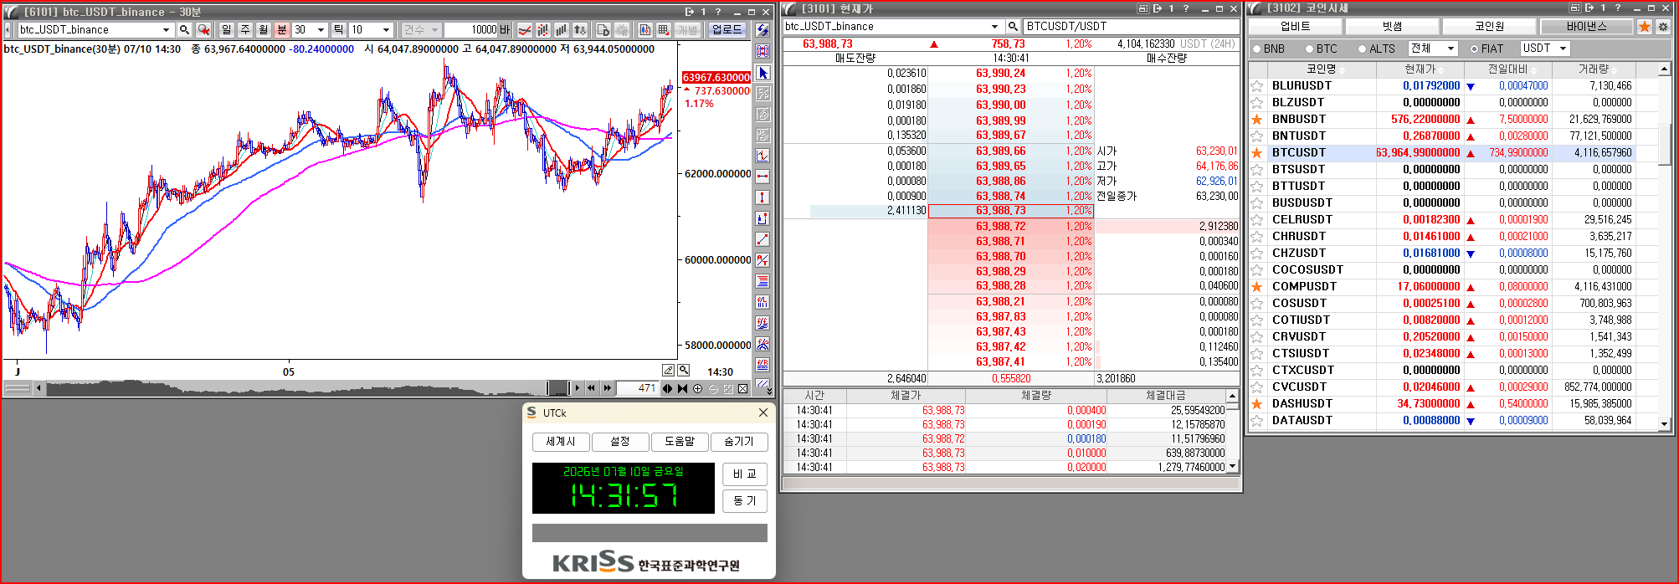The height and width of the screenshot is (584, 1679).
Task: Click the copy document icon in chart toolbar
Action: coord(603,29)
